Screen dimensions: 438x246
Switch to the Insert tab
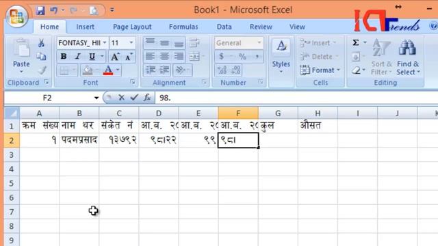pyautogui.click(x=85, y=27)
